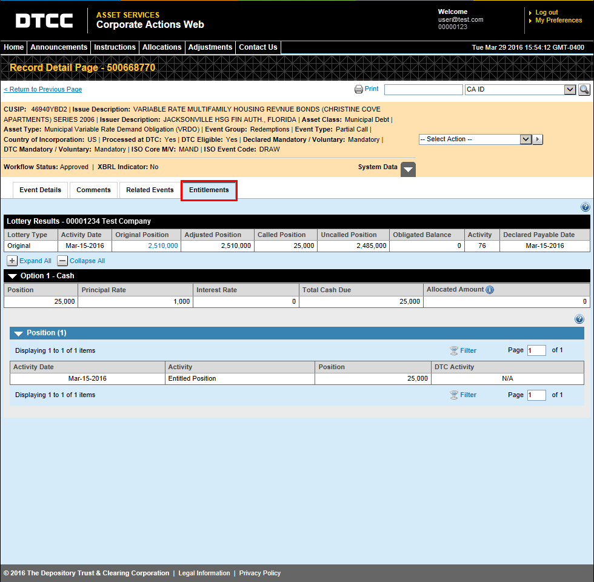Click the Filter funnel icon below Position table

tap(453, 395)
